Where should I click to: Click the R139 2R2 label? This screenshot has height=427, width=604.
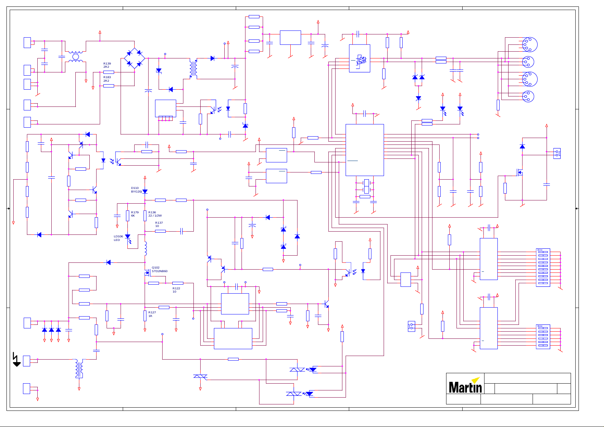107,65
